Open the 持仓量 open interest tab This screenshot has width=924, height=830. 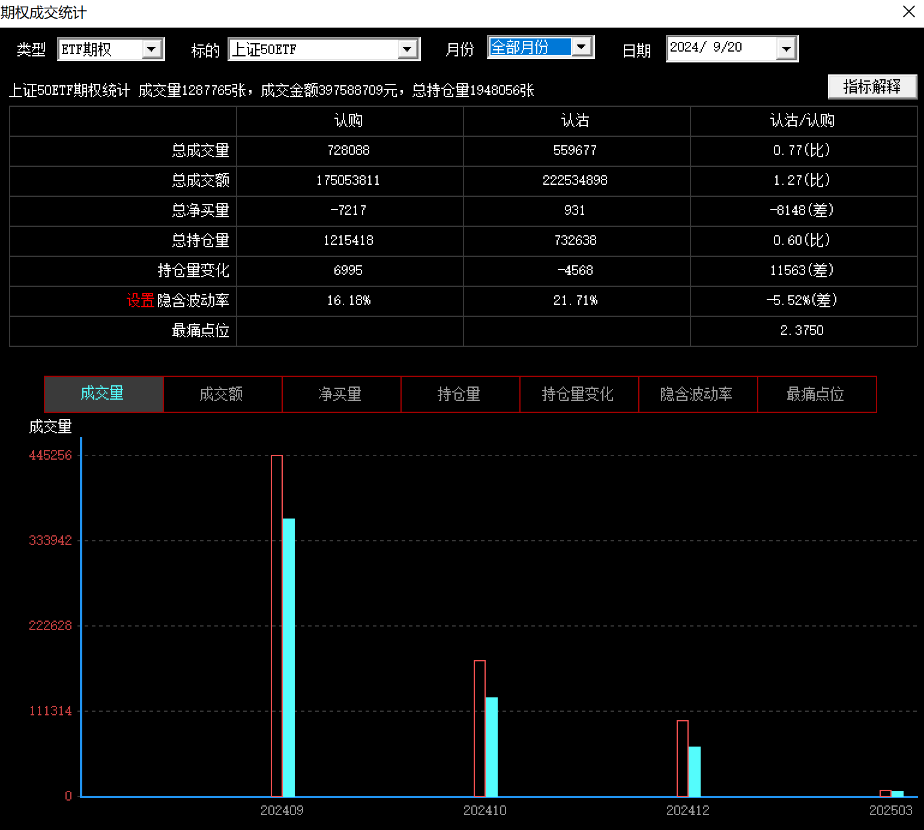460,394
